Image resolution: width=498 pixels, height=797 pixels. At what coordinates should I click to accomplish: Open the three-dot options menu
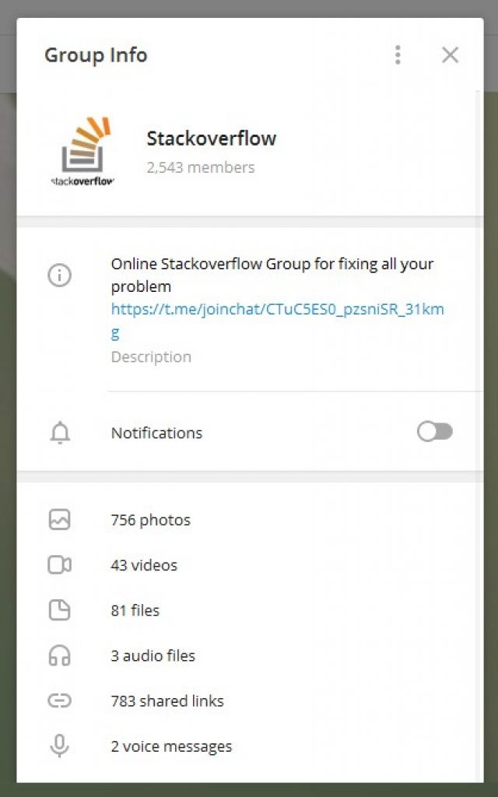point(398,55)
